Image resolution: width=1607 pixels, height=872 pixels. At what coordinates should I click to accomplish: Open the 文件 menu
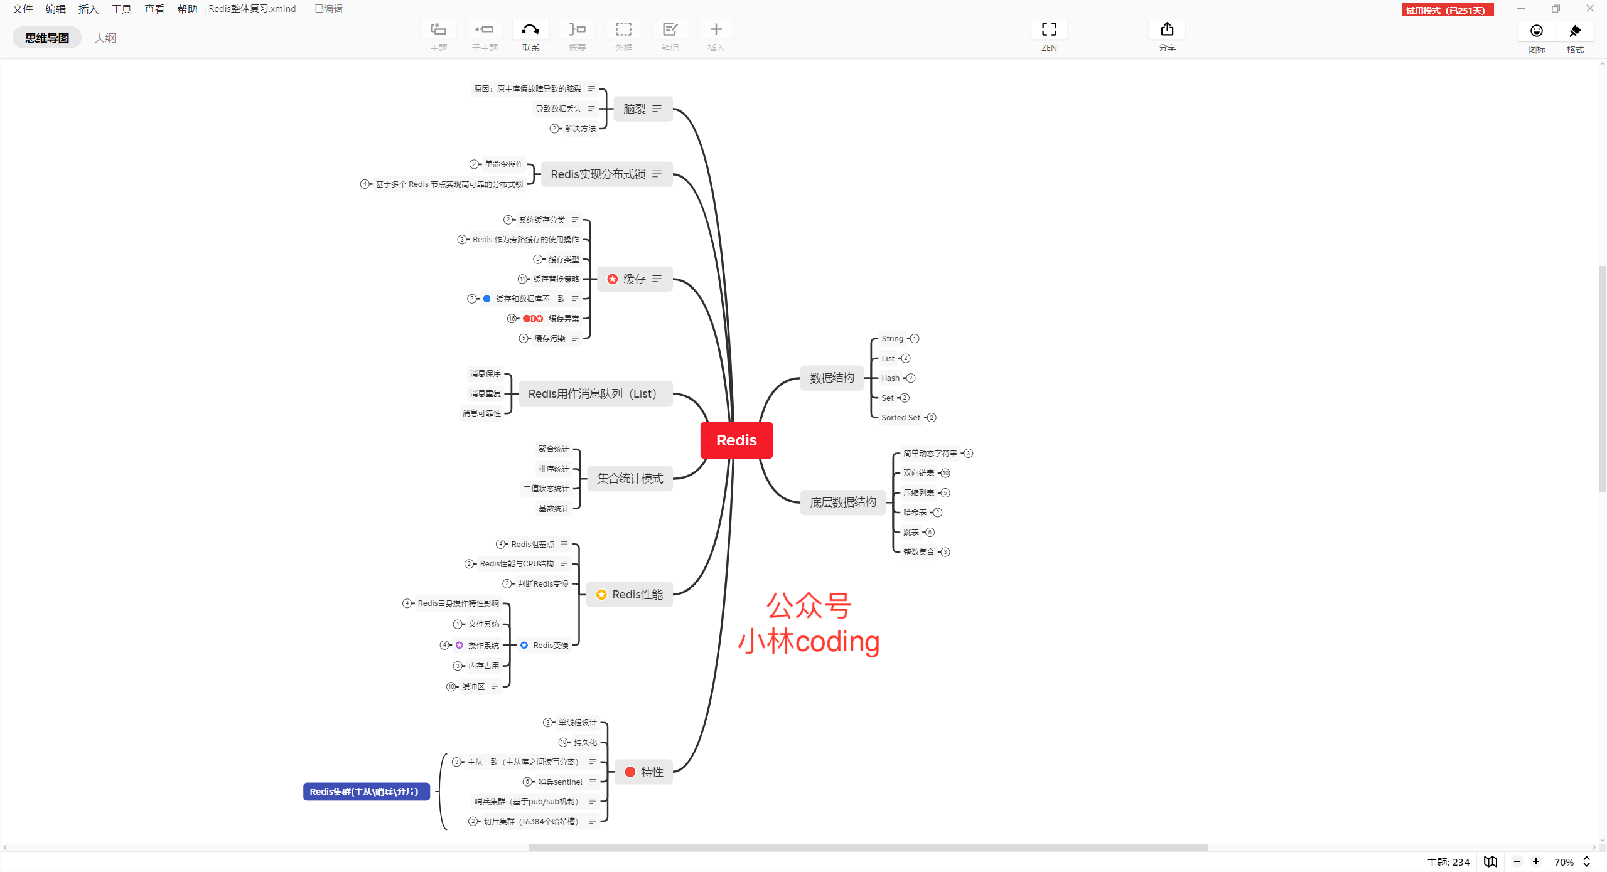pos(23,9)
